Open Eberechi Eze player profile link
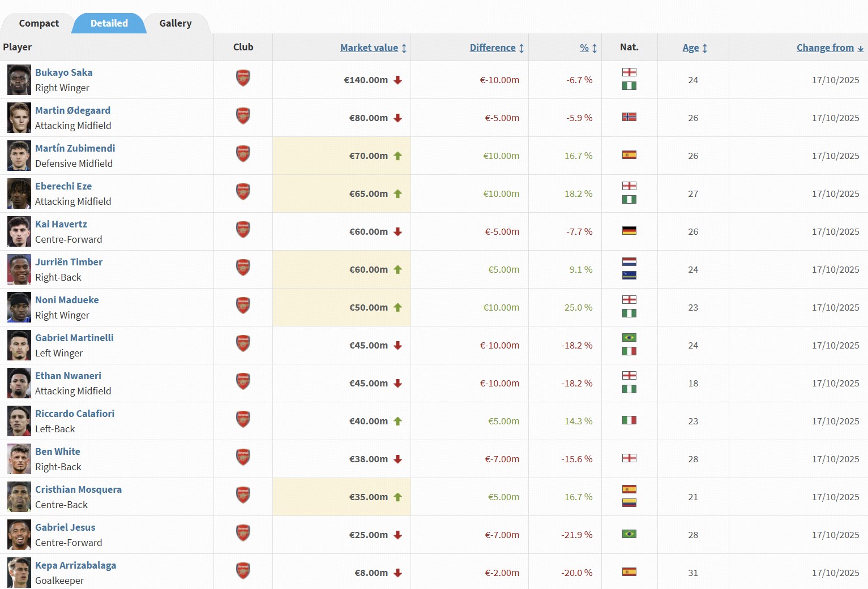The image size is (868, 589). coord(63,186)
